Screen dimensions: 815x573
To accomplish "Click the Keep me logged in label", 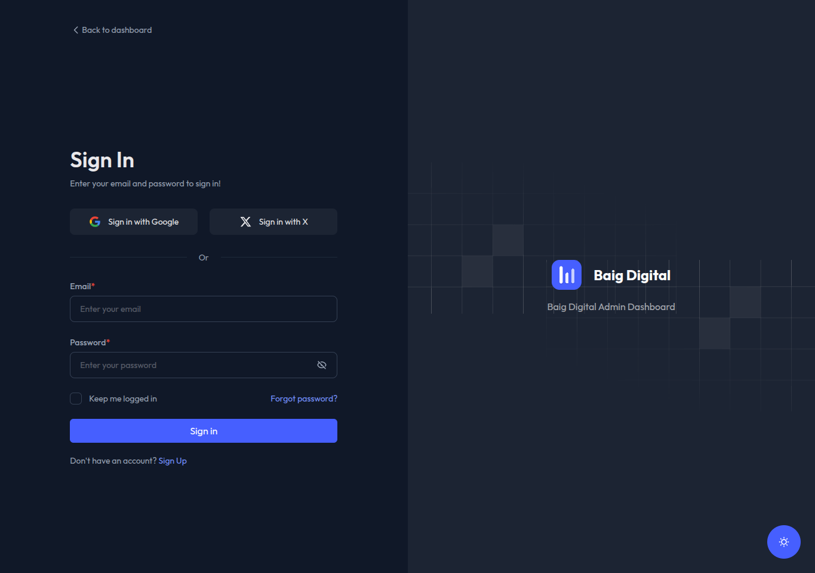I will coord(123,399).
